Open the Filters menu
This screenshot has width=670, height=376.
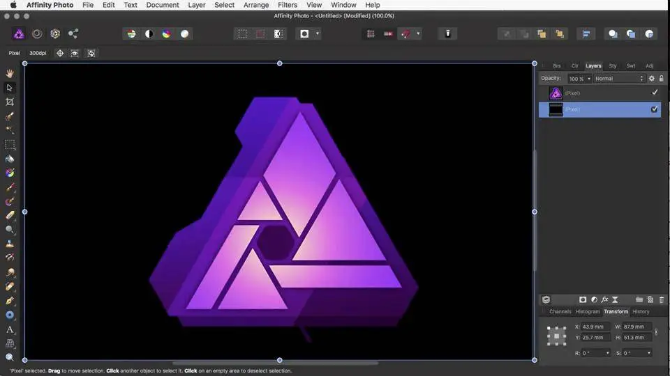point(288,5)
